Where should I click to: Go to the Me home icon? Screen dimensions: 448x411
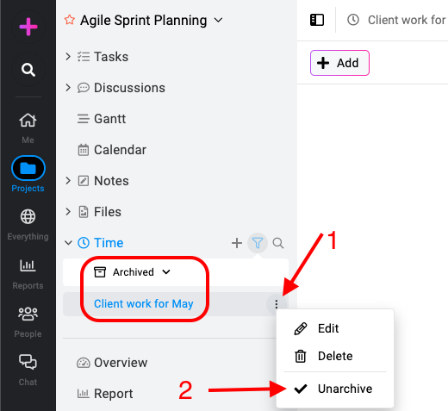coord(28,120)
